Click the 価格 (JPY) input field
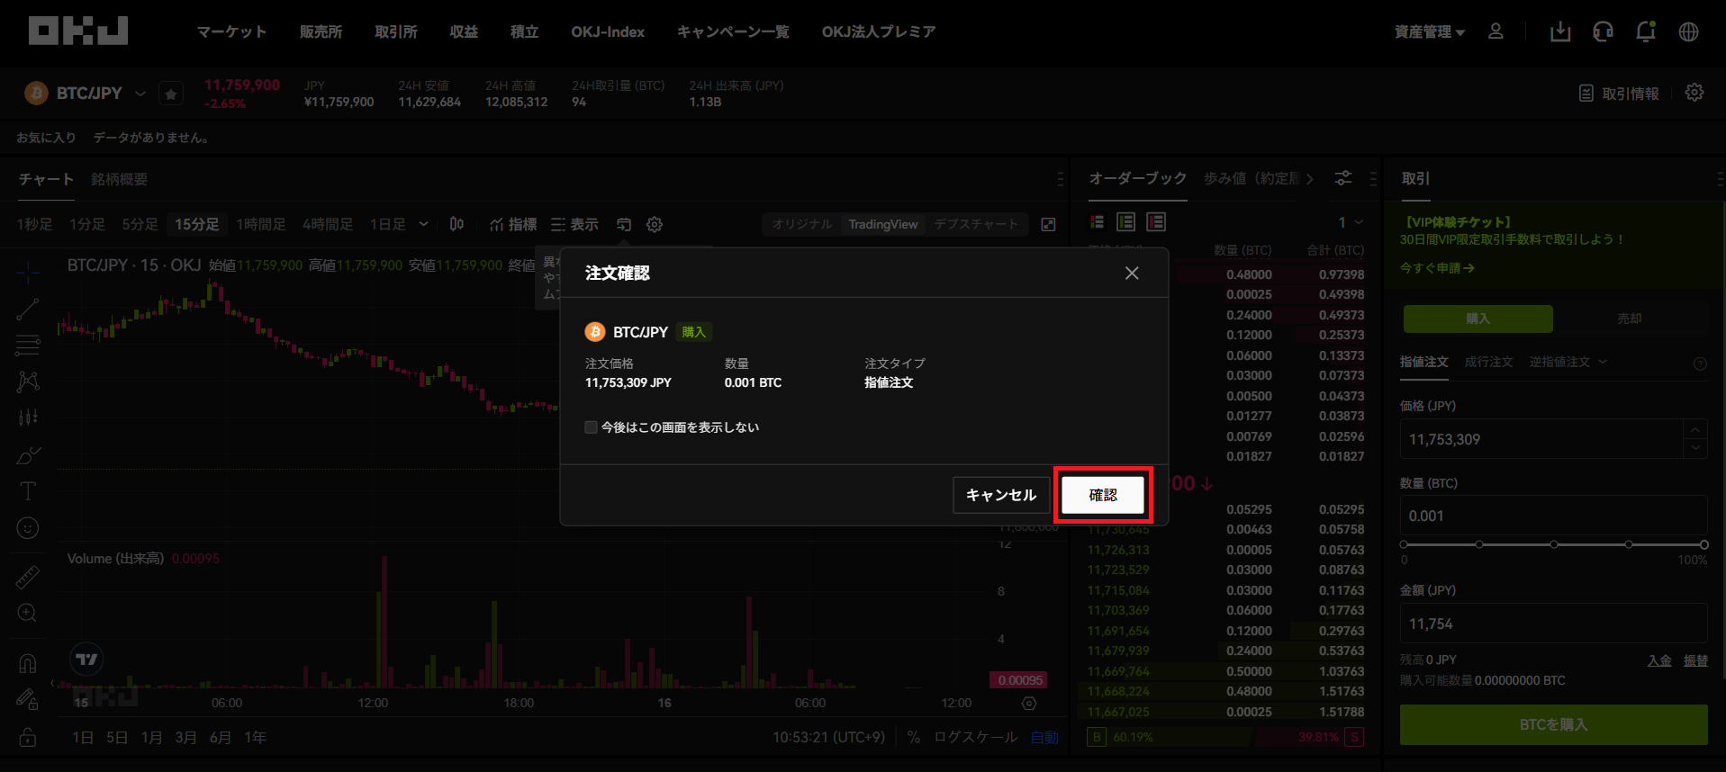This screenshot has width=1726, height=772. pyautogui.click(x=1541, y=439)
